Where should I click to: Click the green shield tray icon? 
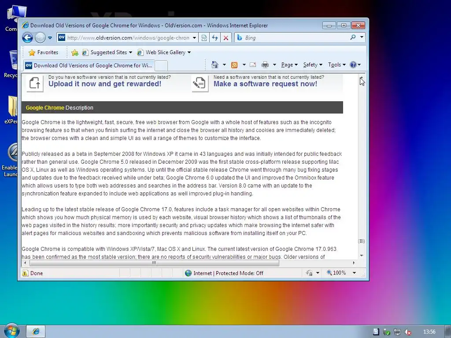point(387,332)
